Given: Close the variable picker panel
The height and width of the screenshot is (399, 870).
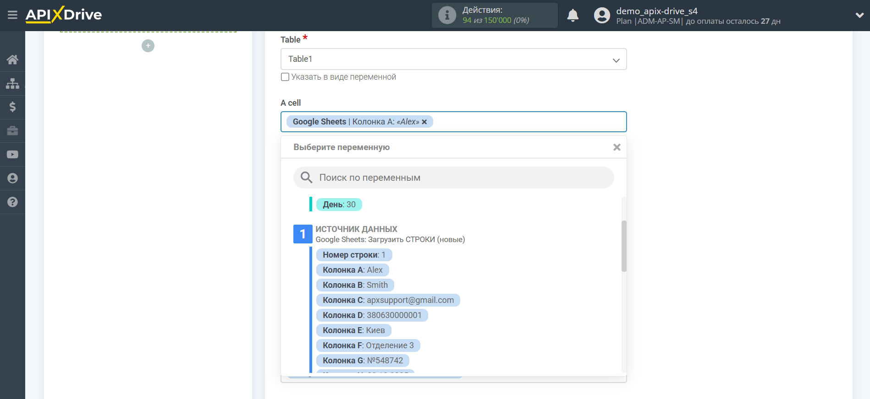Looking at the screenshot, I should [617, 147].
